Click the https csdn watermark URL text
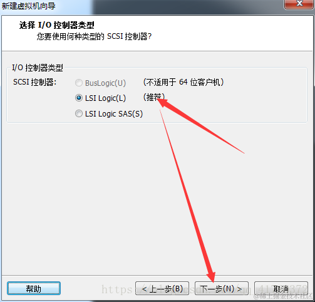 (205, 289)
